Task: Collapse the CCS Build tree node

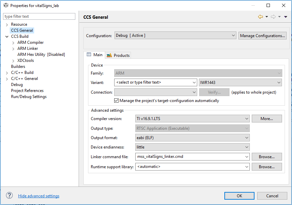Action: tap(7, 36)
